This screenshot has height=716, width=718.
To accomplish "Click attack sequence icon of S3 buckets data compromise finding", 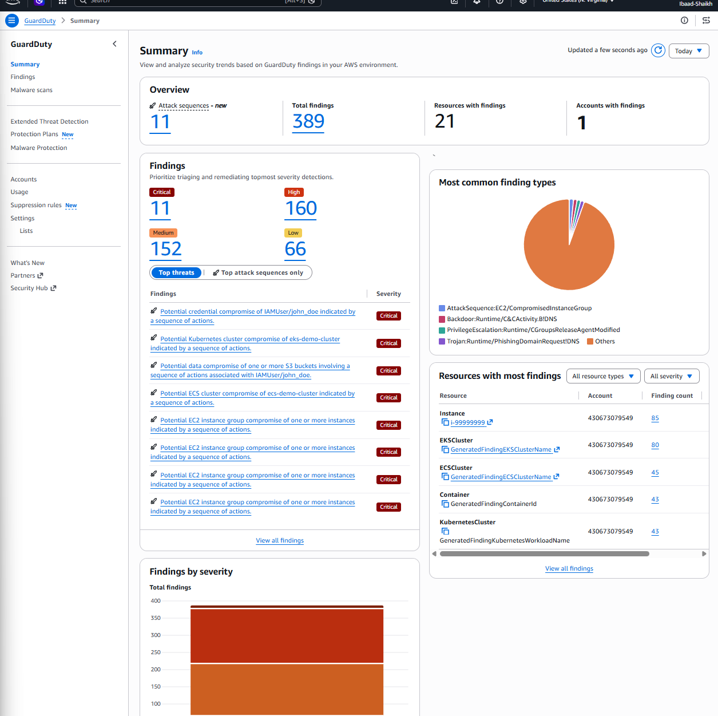I will 154,365.
